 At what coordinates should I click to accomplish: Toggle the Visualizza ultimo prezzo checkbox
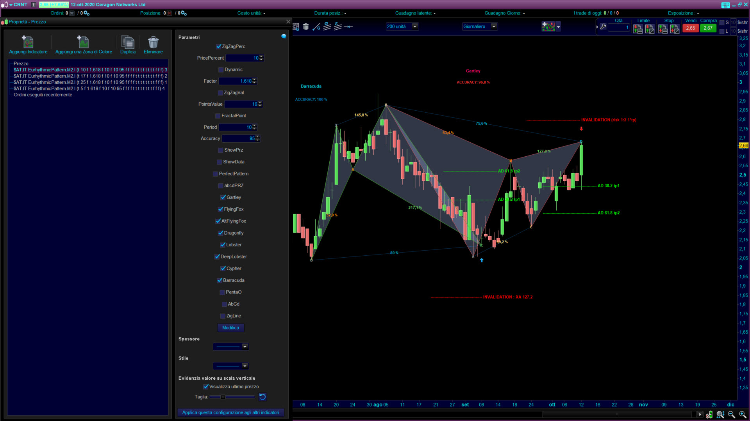[x=206, y=387]
